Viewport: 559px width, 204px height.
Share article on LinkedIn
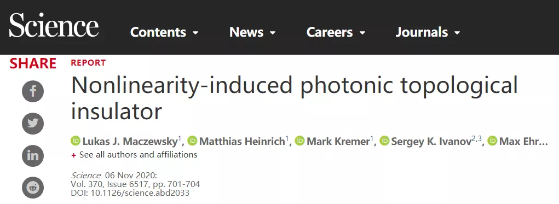click(x=33, y=155)
